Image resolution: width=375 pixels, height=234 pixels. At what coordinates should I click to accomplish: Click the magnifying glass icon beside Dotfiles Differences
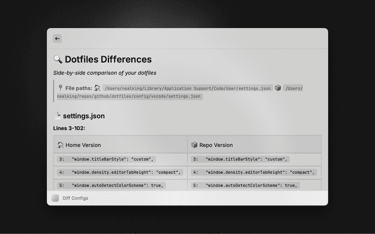pos(58,60)
